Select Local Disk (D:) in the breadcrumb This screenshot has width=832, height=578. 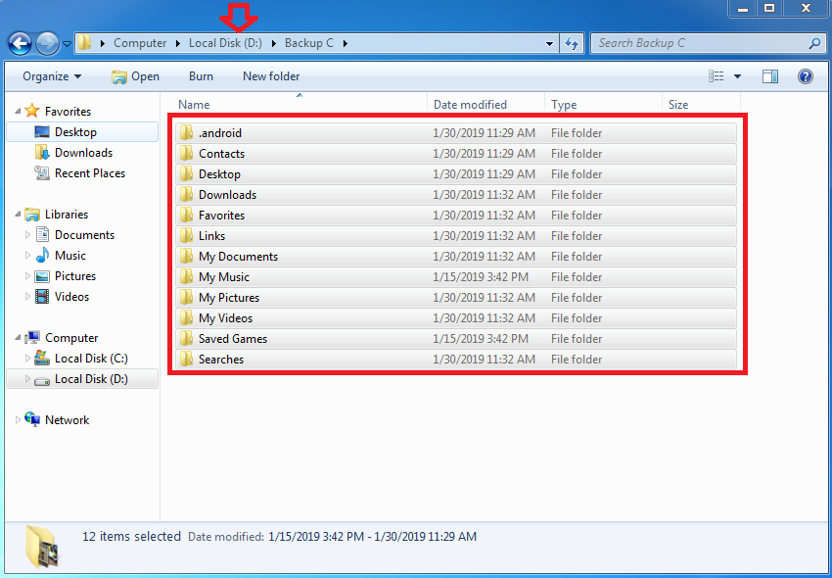pyautogui.click(x=225, y=43)
